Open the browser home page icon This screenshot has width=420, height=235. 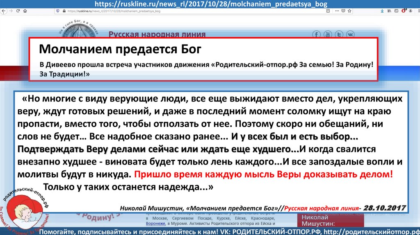25,11
